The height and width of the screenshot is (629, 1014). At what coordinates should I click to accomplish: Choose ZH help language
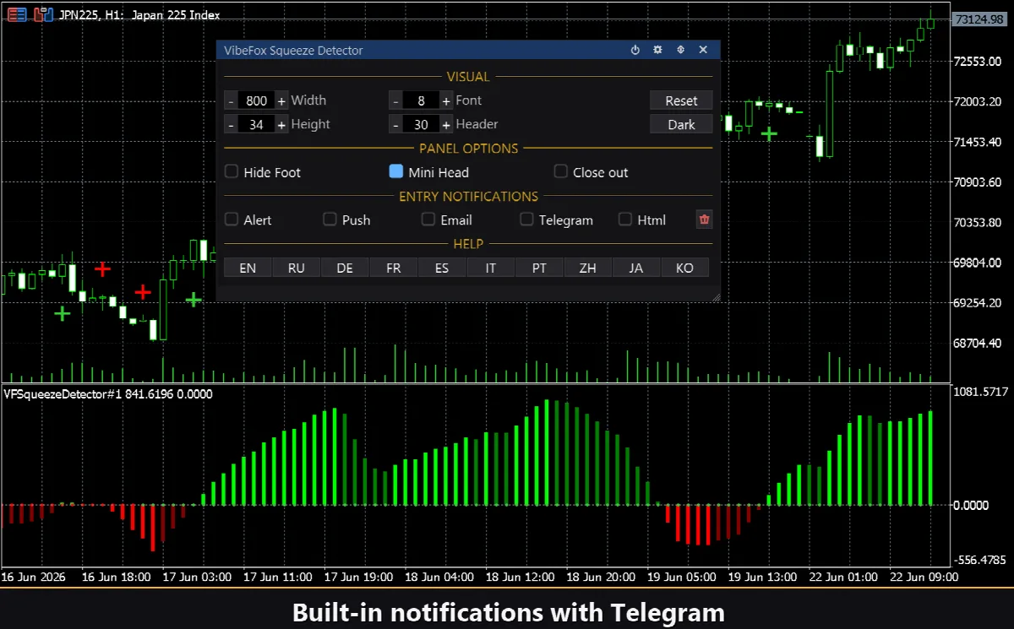tap(588, 268)
